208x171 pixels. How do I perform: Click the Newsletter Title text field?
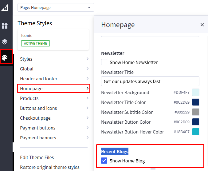pos(150,81)
